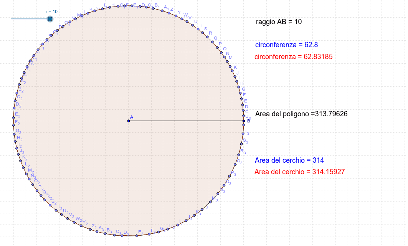Select polygon vertex K2
Screen dimensions: 408x246
[21, 161]
